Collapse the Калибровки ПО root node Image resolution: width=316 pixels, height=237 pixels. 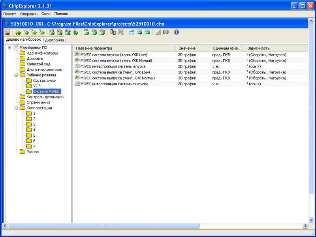pos(9,48)
